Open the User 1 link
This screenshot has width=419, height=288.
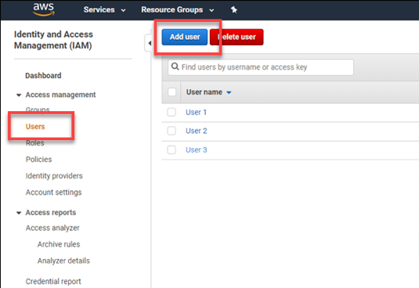coord(196,113)
